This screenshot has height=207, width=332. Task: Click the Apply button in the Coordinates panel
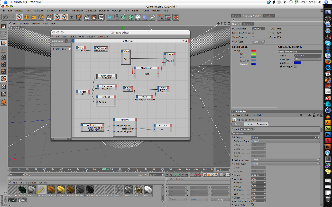(220, 199)
